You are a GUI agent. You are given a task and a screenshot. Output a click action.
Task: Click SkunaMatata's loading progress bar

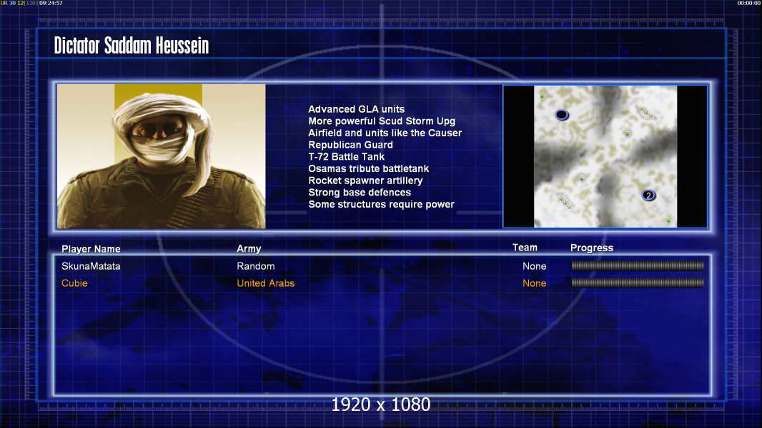(638, 265)
